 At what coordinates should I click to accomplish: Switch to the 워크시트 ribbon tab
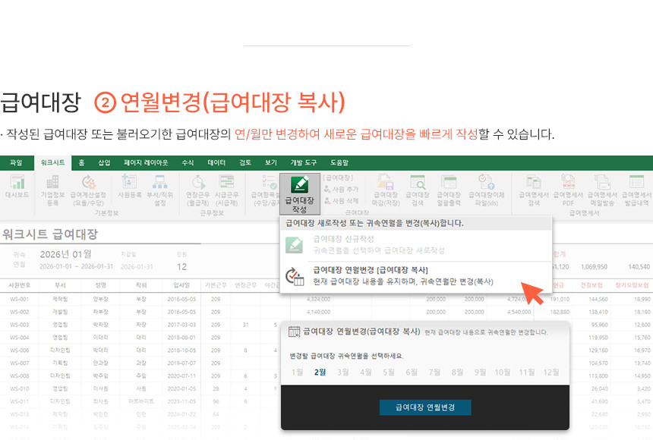pos(52,162)
